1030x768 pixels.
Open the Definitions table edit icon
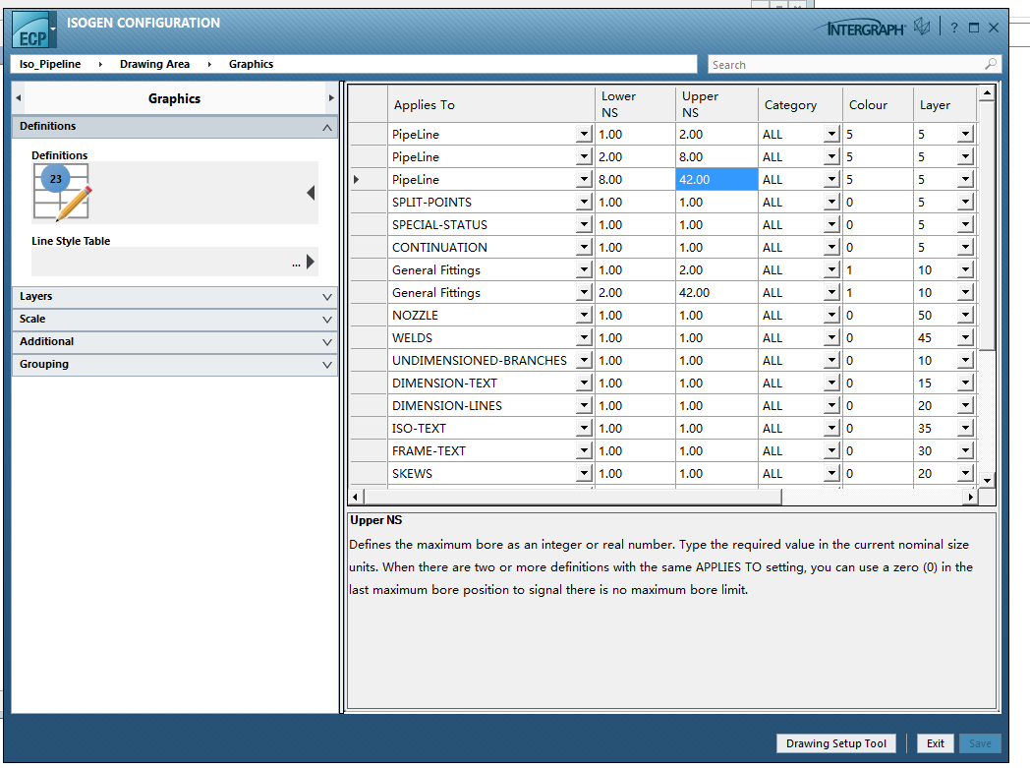click(62, 193)
